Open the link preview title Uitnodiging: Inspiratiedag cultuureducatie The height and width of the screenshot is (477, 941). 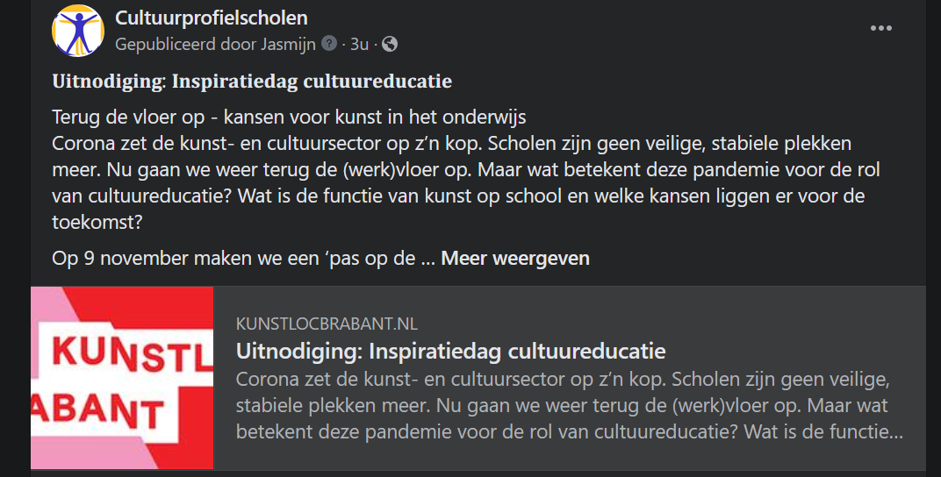[x=450, y=351]
